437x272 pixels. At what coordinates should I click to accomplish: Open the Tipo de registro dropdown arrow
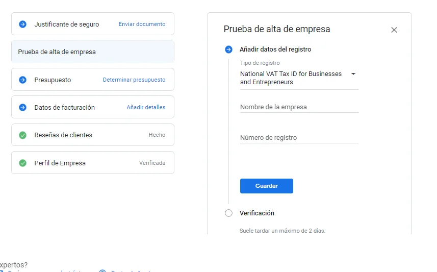(x=353, y=74)
